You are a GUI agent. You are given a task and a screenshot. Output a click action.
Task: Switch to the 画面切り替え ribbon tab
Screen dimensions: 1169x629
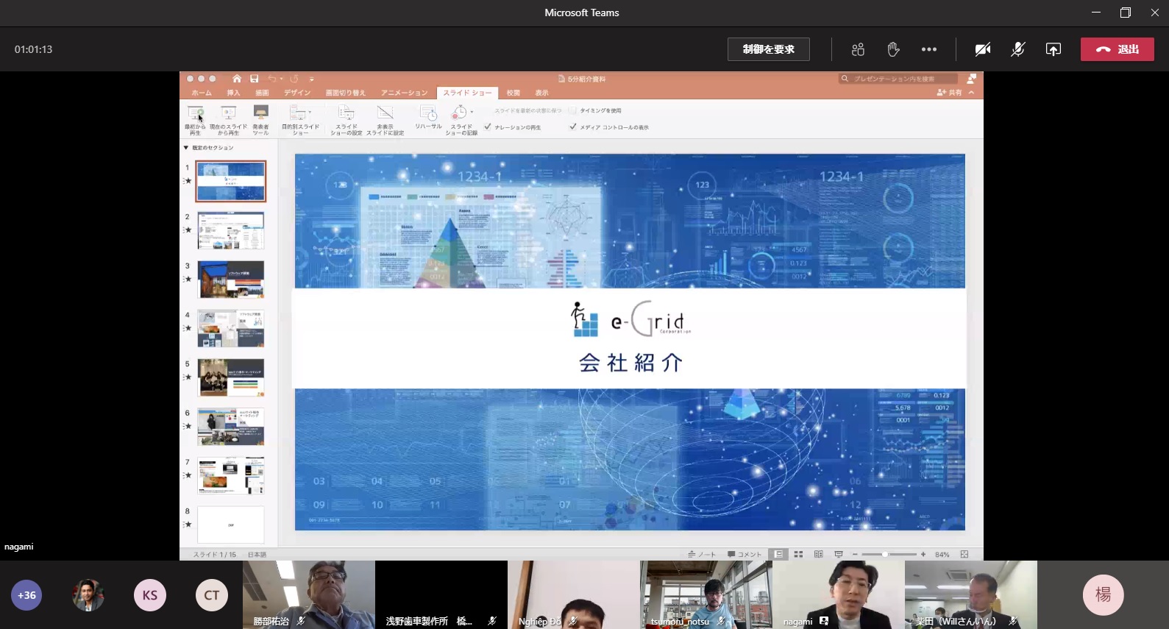pos(345,93)
